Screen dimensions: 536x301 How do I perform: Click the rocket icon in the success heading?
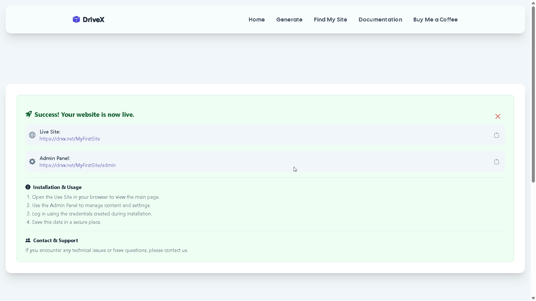click(x=29, y=114)
